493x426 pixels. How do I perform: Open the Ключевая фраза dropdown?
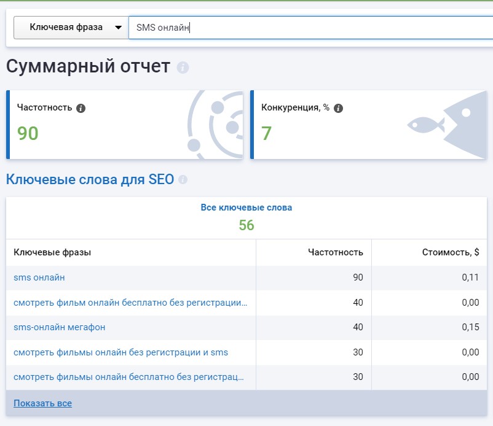click(71, 28)
